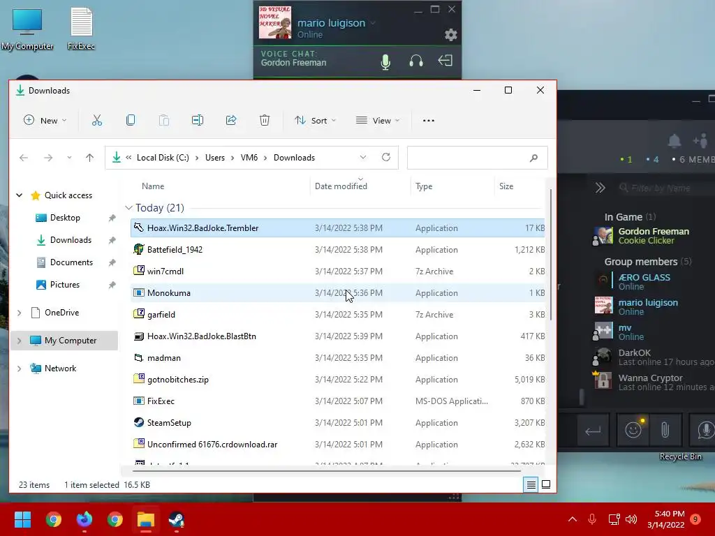Screen dimensions: 715x536
Task: Switch to Large thumbnails view icon
Action: pos(546,484)
